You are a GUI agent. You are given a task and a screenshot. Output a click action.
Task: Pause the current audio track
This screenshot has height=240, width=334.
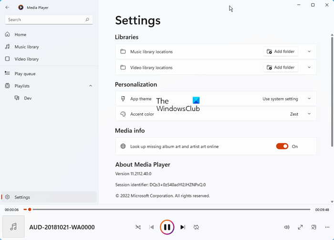[x=167, y=228]
